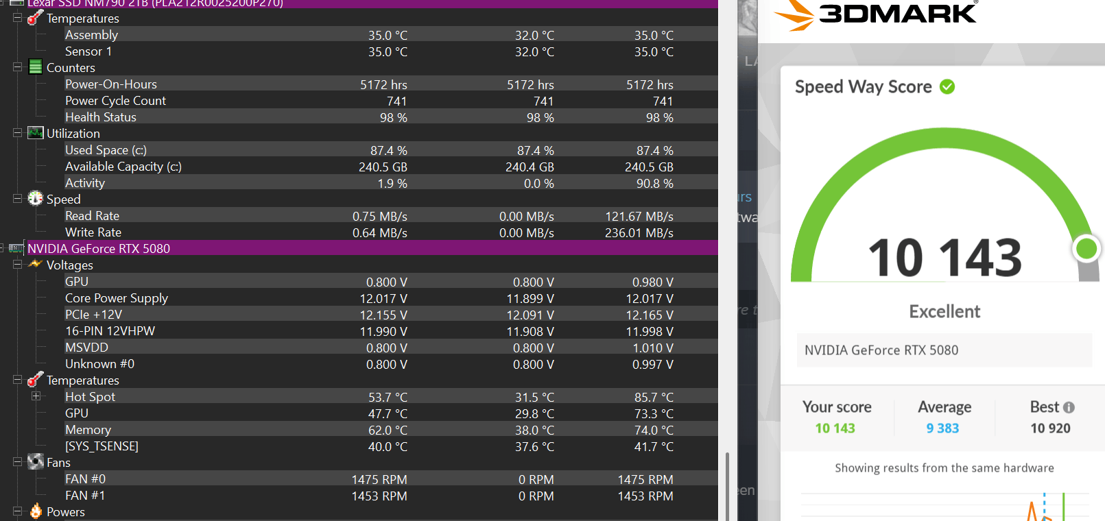Select the Assembly temperature row
The image size is (1105, 521).
[391, 34]
